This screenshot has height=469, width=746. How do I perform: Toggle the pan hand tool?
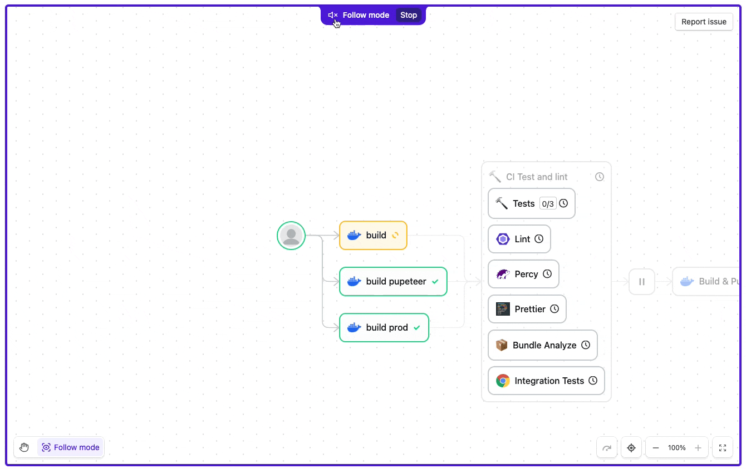24,447
